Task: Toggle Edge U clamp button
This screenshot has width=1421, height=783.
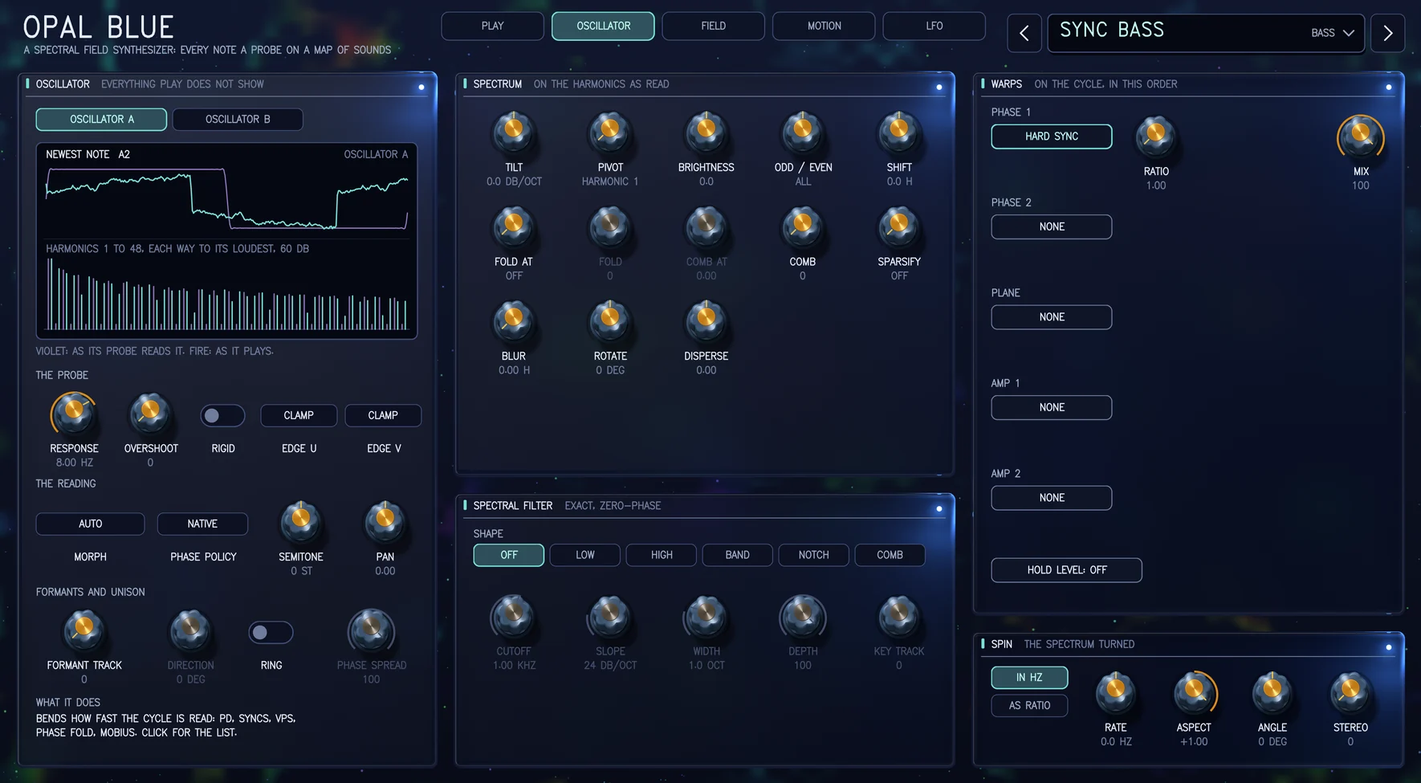Action: tap(299, 415)
